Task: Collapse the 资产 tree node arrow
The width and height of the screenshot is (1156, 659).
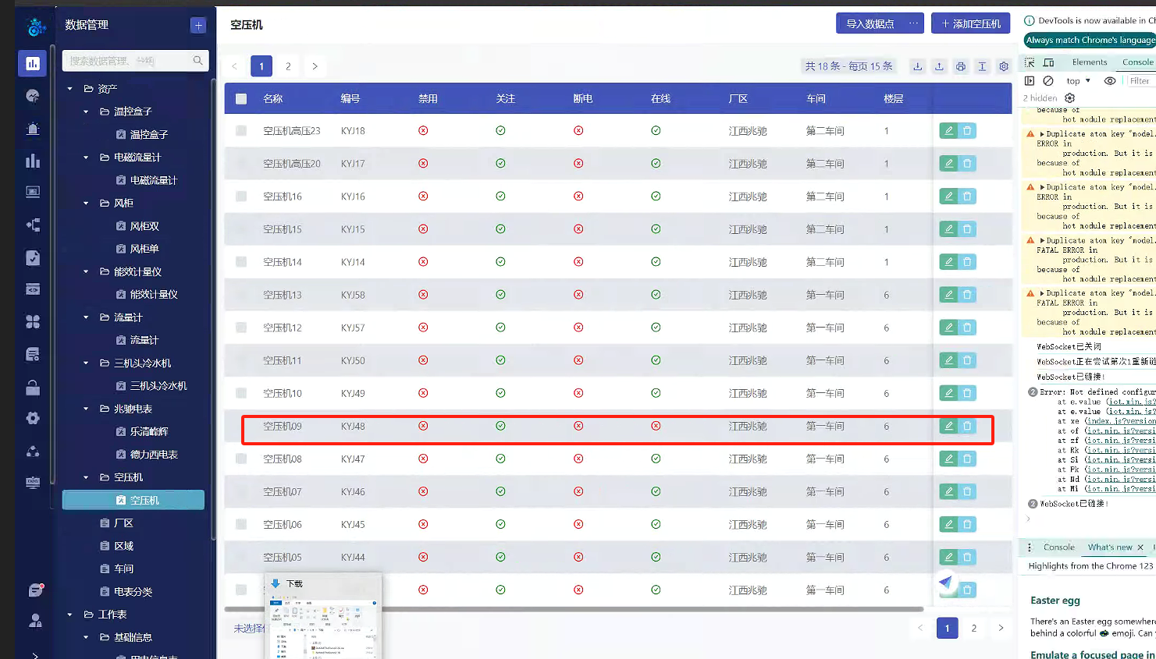Action: 69,89
